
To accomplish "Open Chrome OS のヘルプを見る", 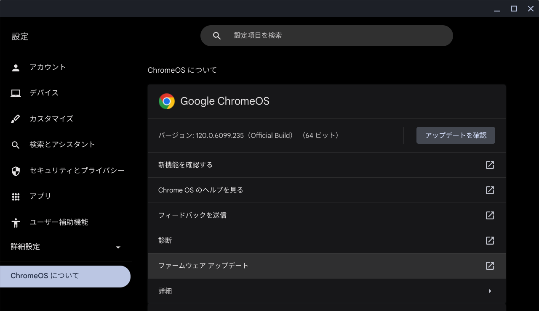I will [x=200, y=190].
